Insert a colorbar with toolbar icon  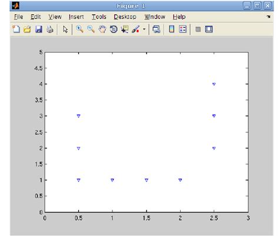tap(172, 29)
